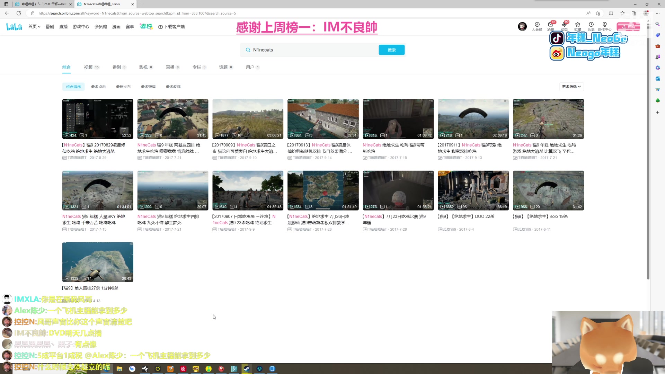This screenshot has width=665, height=374.
Task: Open Edge tab actions menu icon
Action: click(x=6, y=4)
